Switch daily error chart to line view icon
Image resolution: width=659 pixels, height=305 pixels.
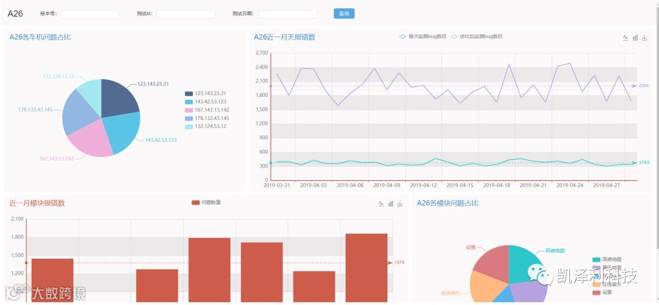click(x=625, y=38)
